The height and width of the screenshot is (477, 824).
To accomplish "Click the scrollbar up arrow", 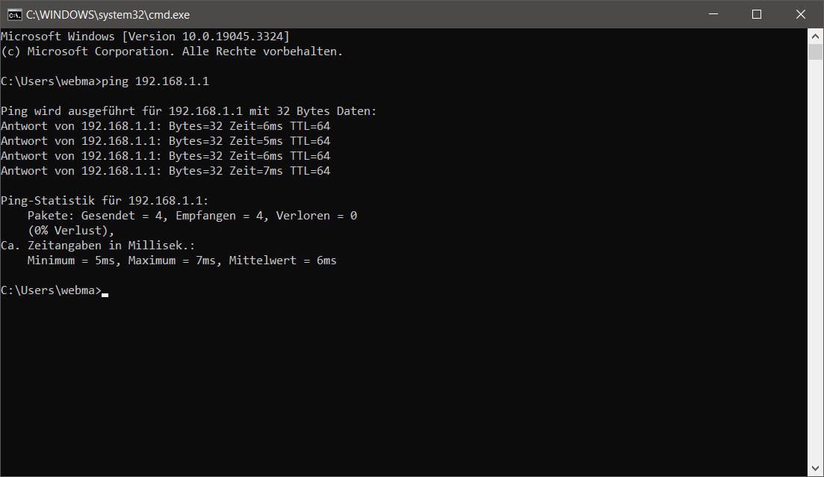I will (x=816, y=36).
